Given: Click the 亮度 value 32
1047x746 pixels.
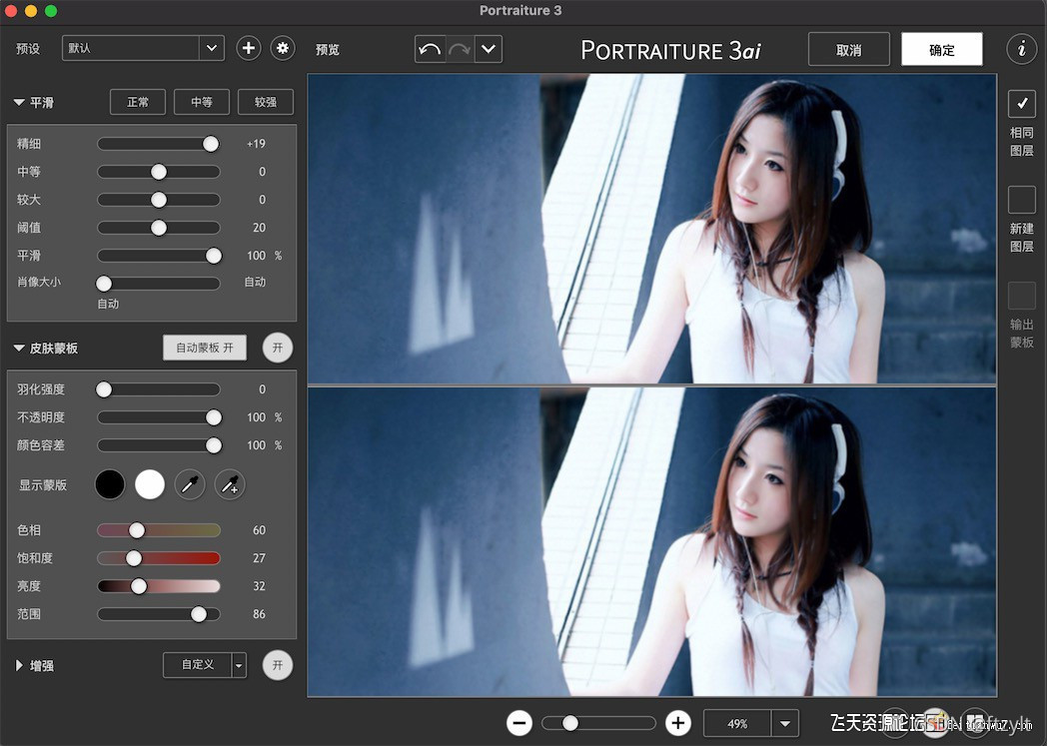Looking at the screenshot, I should click(259, 586).
